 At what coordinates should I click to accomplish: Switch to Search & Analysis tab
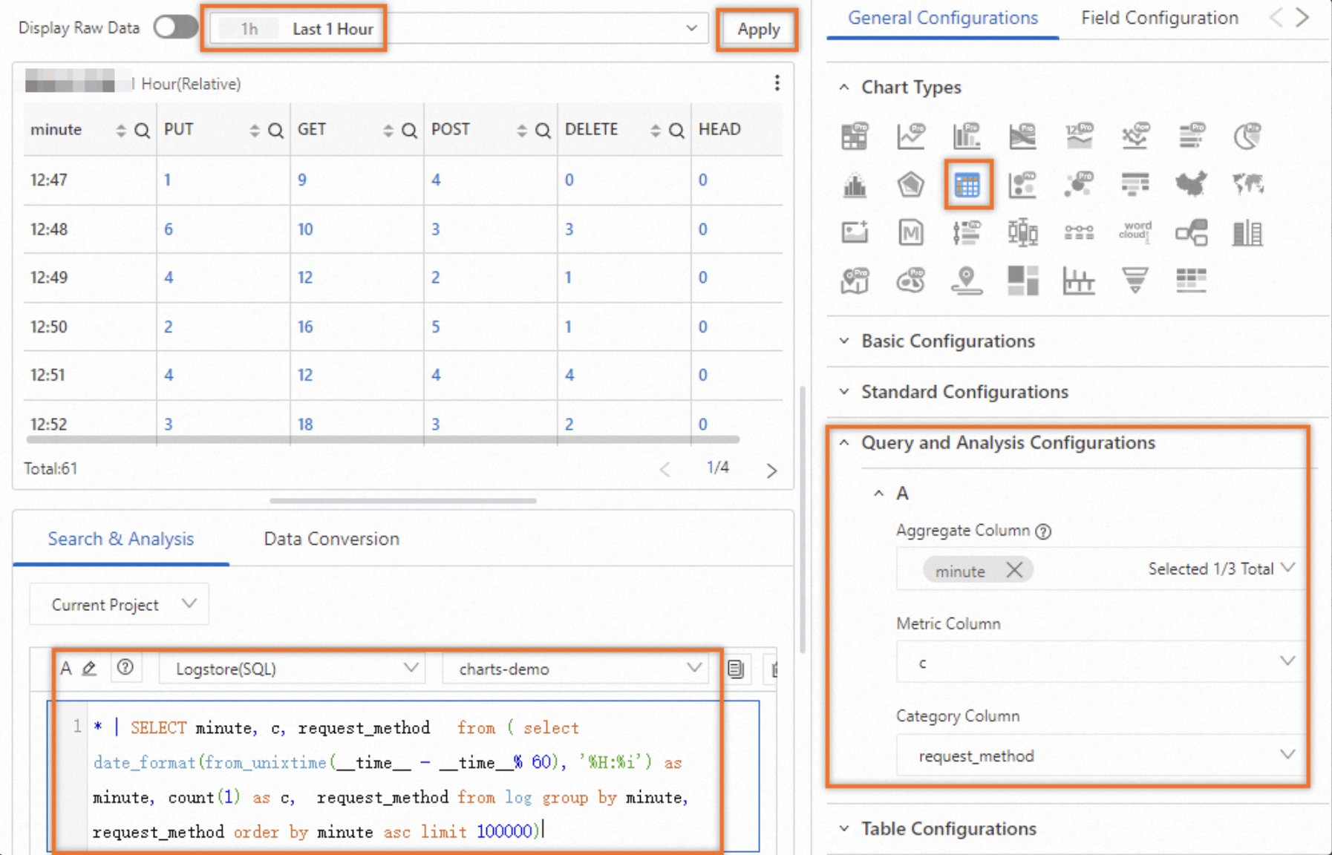(121, 539)
